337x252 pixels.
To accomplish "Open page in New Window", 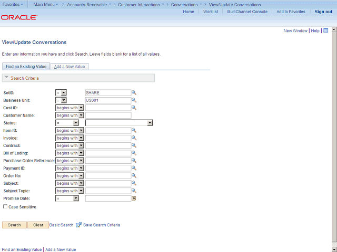I will 295,30.
